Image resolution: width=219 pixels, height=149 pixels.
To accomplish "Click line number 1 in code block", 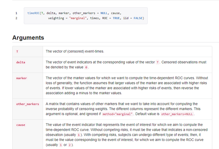I will coord(16,13).
